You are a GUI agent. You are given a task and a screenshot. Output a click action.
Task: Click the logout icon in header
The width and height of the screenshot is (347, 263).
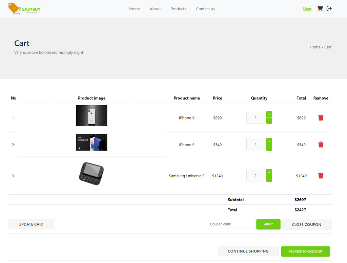pyautogui.click(x=329, y=8)
